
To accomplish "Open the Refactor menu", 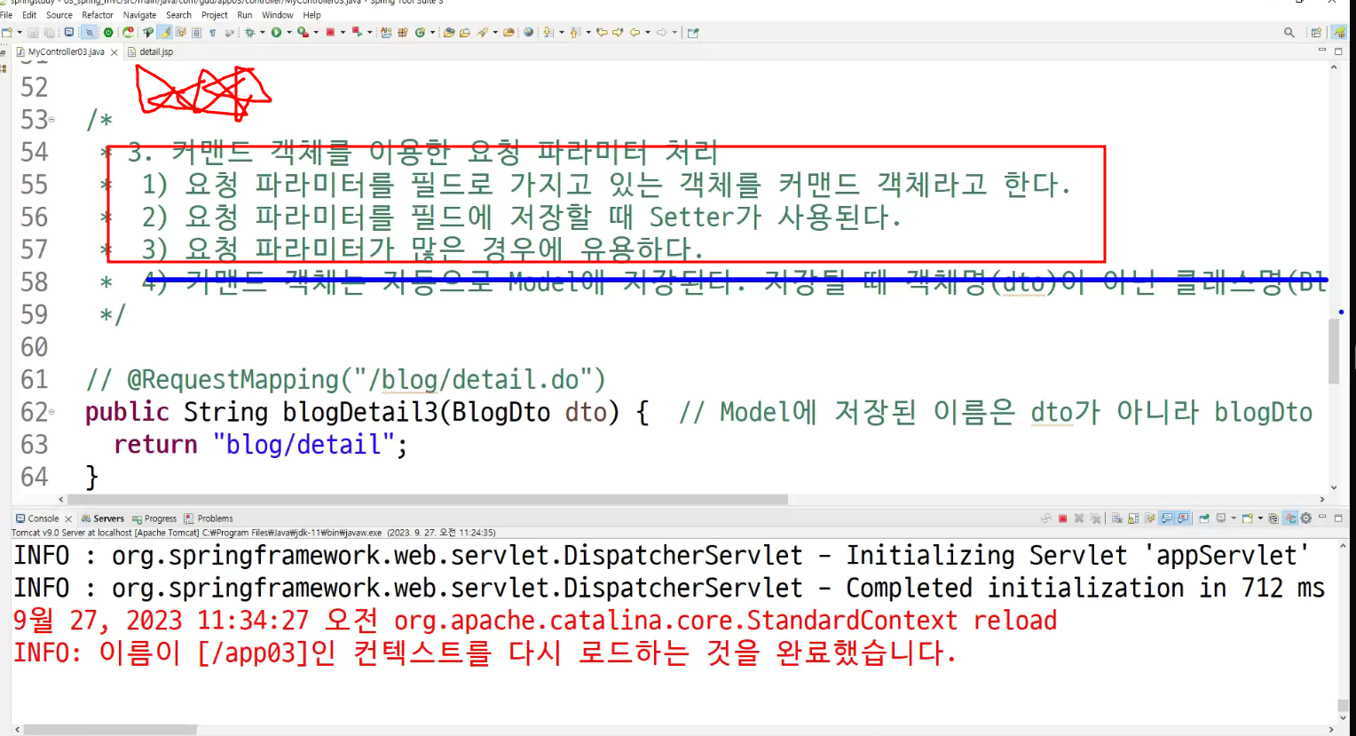I will [98, 15].
